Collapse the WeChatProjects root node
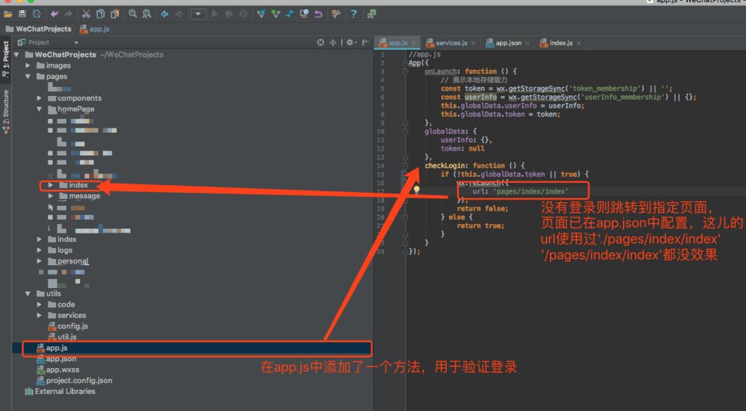The height and width of the screenshot is (411, 746). [x=17, y=55]
